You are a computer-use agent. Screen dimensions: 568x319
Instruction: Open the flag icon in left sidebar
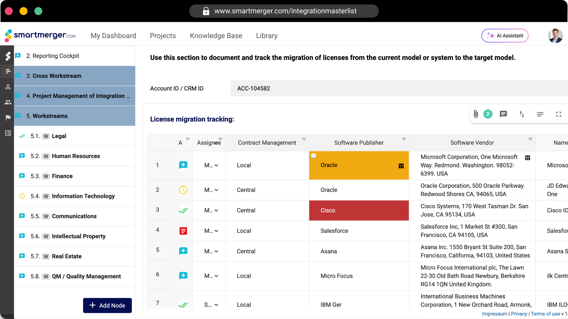[x=8, y=118]
